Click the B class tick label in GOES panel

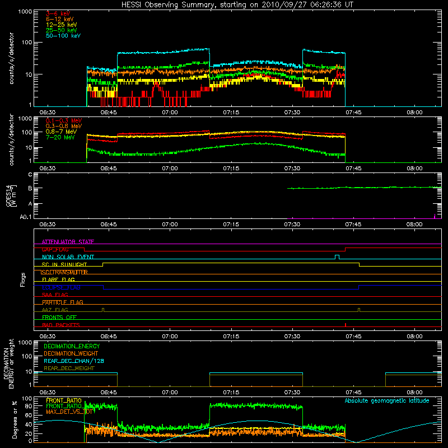coord(30,188)
